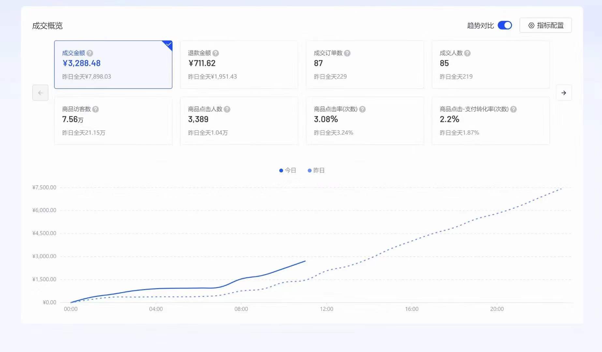Click question mark next to 成交订单数

(347, 53)
